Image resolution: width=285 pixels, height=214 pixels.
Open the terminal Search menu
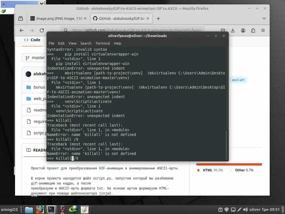coord(86,43)
